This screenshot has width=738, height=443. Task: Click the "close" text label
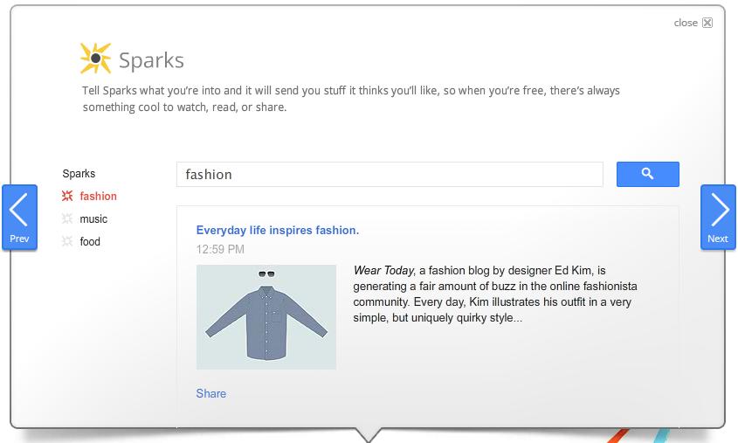[686, 23]
